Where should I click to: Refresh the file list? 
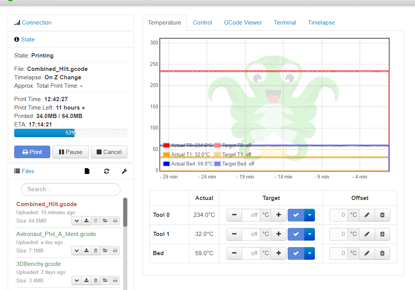click(107, 171)
